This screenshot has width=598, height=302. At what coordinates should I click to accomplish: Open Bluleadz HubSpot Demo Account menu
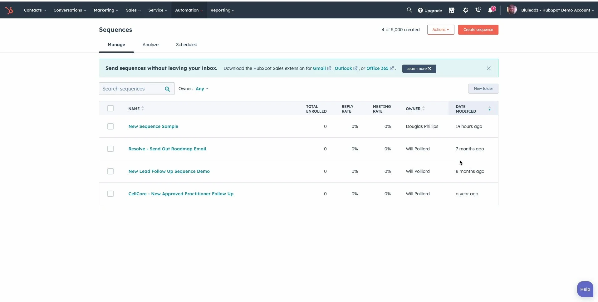click(557, 10)
